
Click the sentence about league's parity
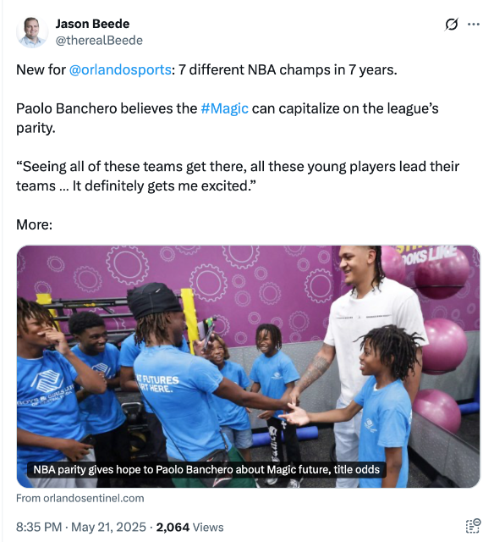coord(228,119)
